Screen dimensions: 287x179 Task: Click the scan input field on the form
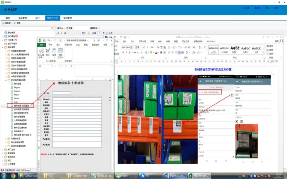pyautogui.click(x=61, y=93)
